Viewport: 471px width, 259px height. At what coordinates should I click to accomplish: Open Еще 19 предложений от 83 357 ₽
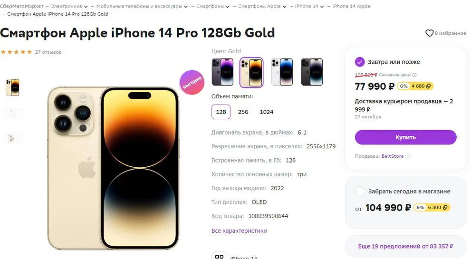click(x=405, y=246)
